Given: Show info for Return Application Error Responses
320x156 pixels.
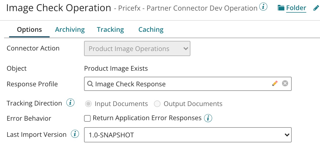Looking at the screenshot, I should pyautogui.click(x=208, y=118).
